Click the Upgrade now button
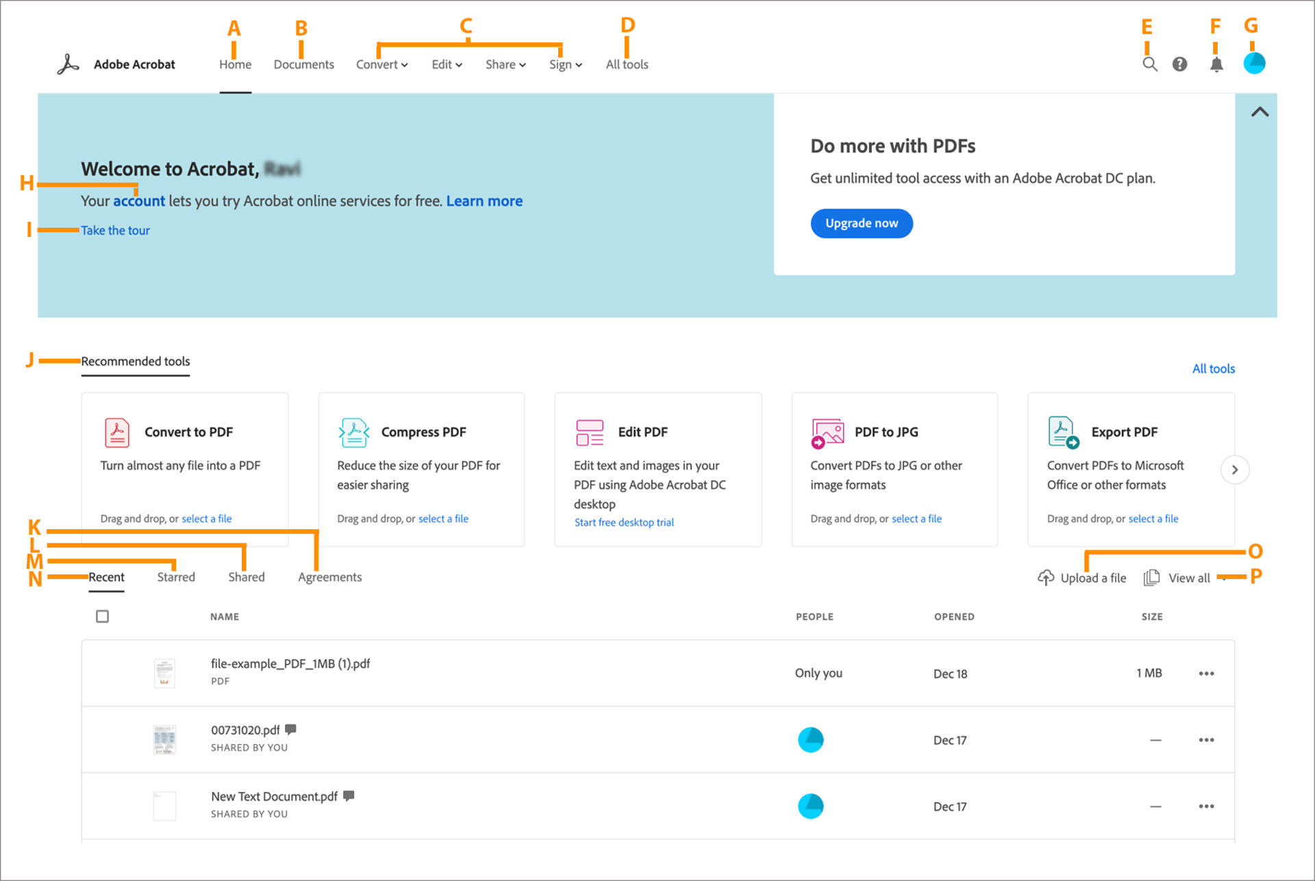This screenshot has height=881, width=1315. click(862, 223)
